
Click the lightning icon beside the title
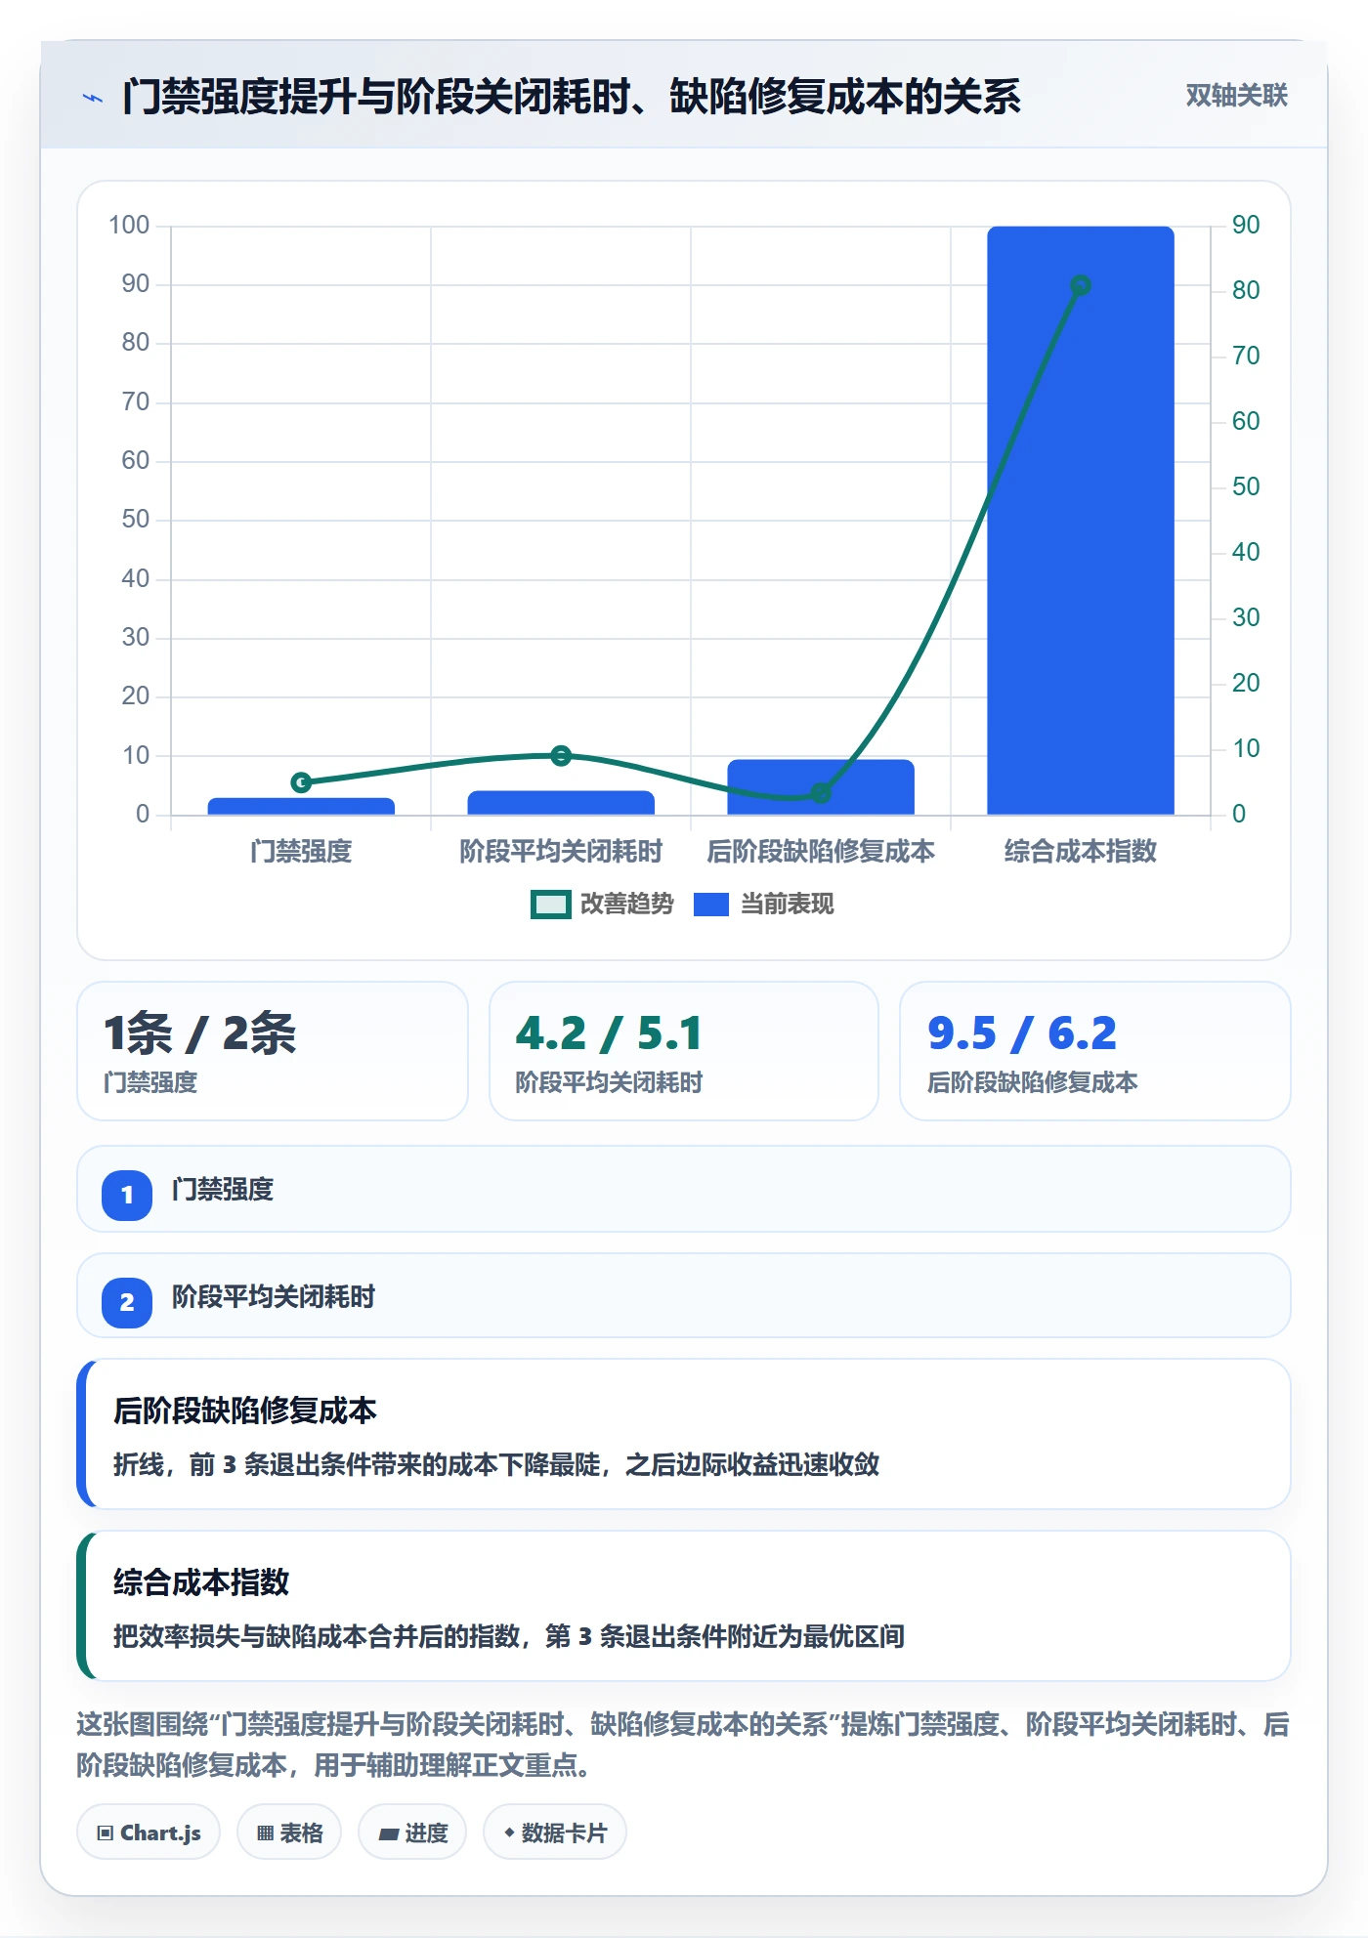[x=93, y=98]
